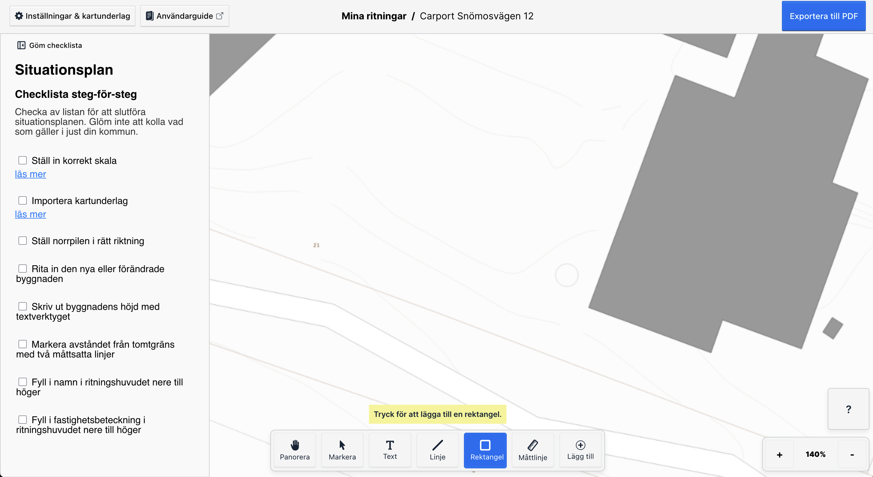Check 'Ställ in korrekt skala'
The width and height of the screenshot is (873, 477).
pyautogui.click(x=23, y=161)
